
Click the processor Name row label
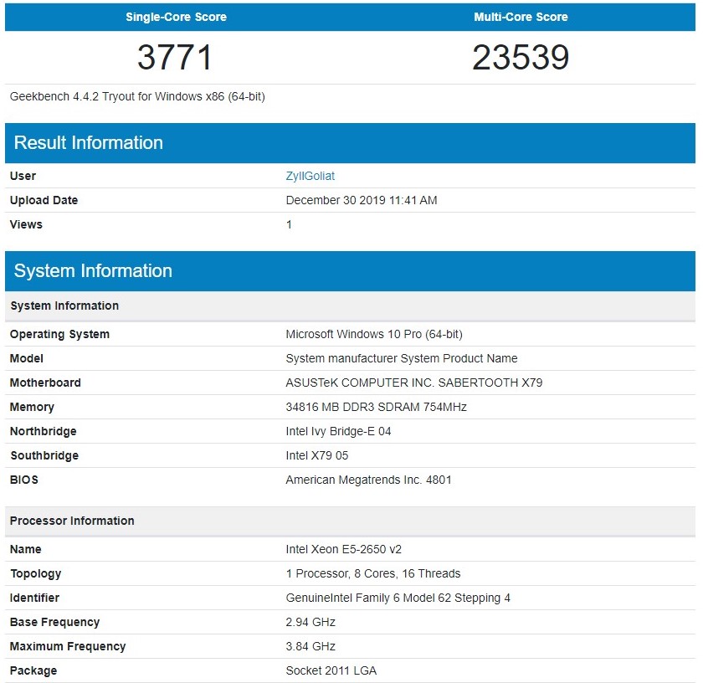tap(26, 549)
